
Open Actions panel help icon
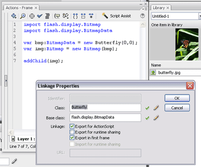tap(142, 16)
